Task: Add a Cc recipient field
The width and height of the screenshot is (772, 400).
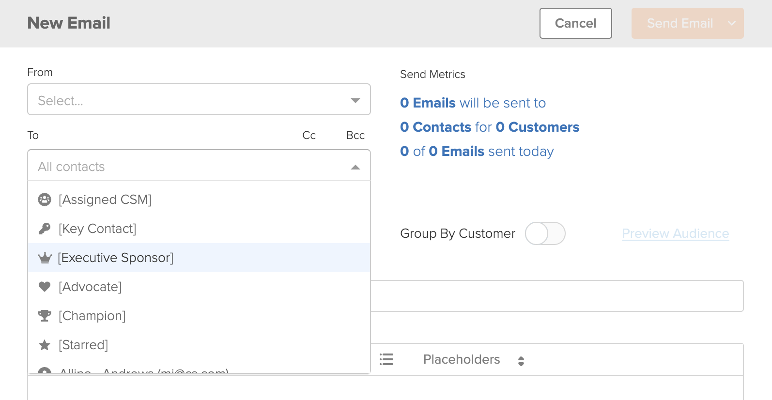Action: pos(309,136)
